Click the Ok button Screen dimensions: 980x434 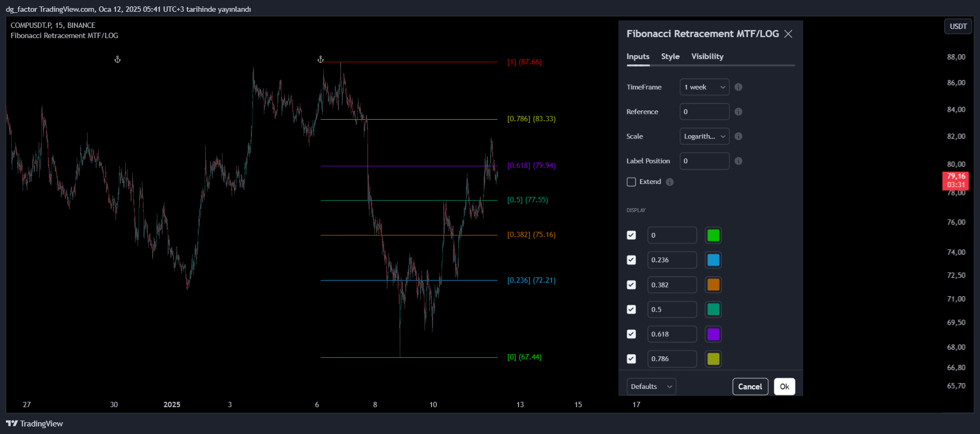784,386
